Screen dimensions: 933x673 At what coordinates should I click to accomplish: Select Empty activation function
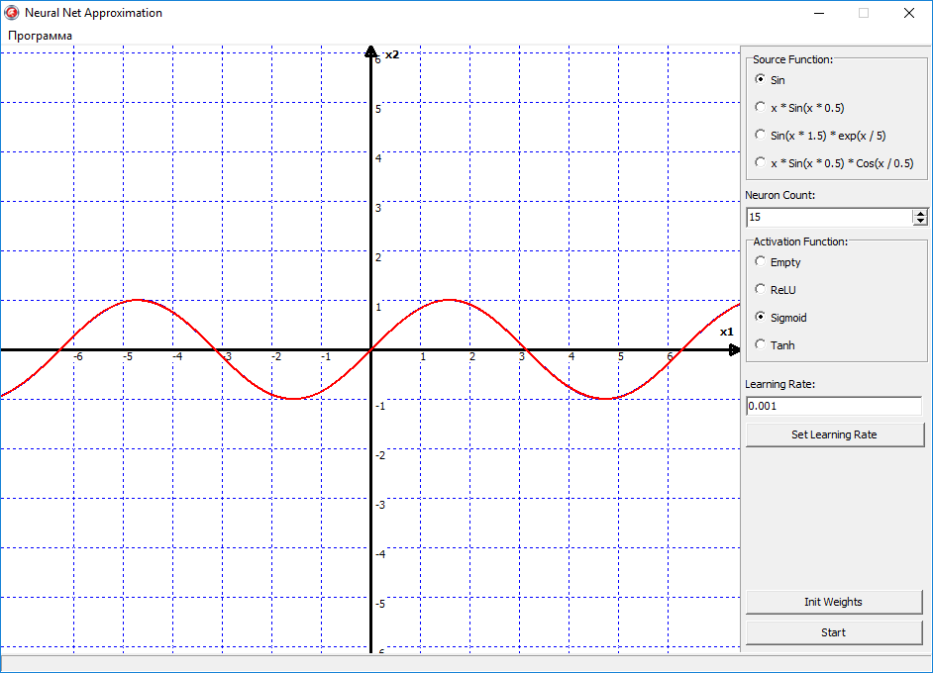coord(777,262)
